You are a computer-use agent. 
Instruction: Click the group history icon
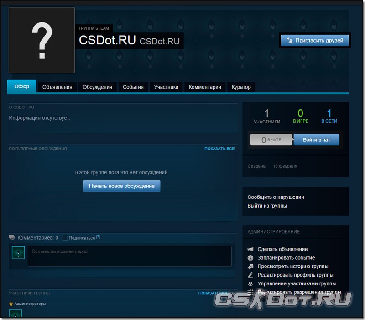(250, 267)
